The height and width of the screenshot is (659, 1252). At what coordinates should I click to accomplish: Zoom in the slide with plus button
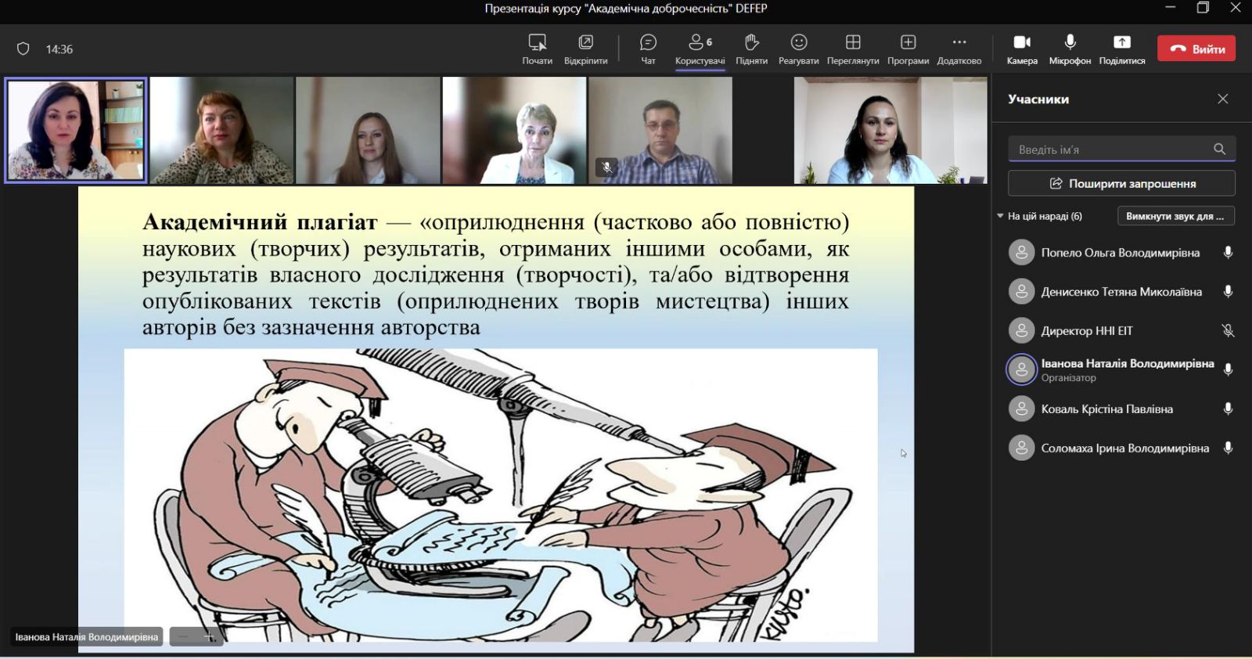point(209,637)
